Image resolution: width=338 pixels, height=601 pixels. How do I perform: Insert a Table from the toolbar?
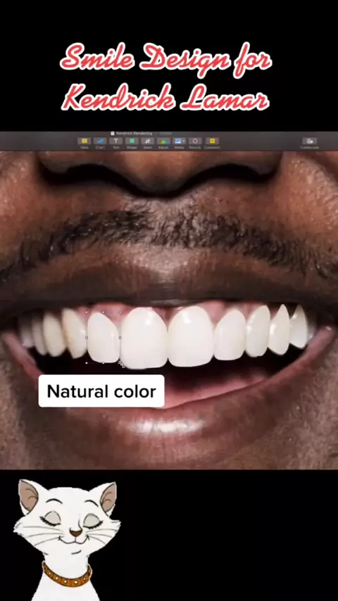pyautogui.click(x=84, y=141)
